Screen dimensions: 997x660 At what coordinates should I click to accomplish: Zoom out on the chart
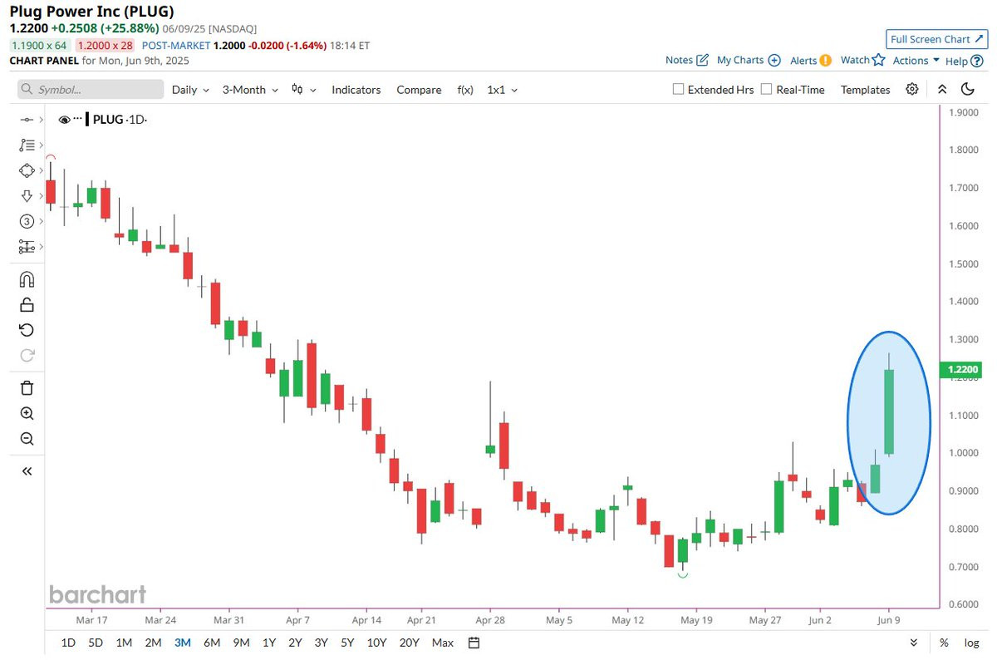(27, 438)
